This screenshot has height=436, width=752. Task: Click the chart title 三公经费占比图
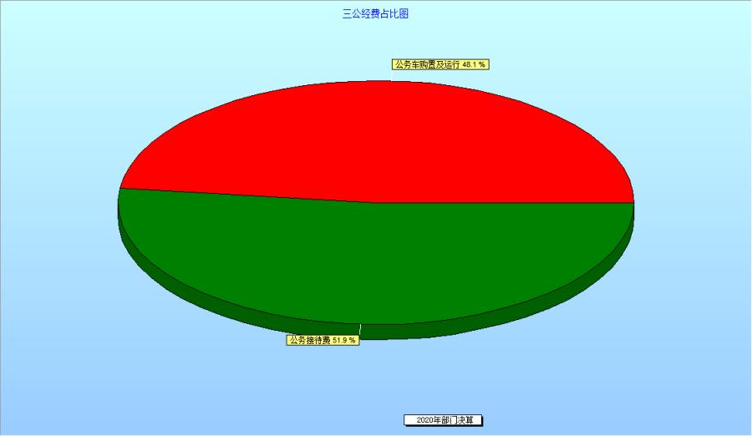point(375,14)
